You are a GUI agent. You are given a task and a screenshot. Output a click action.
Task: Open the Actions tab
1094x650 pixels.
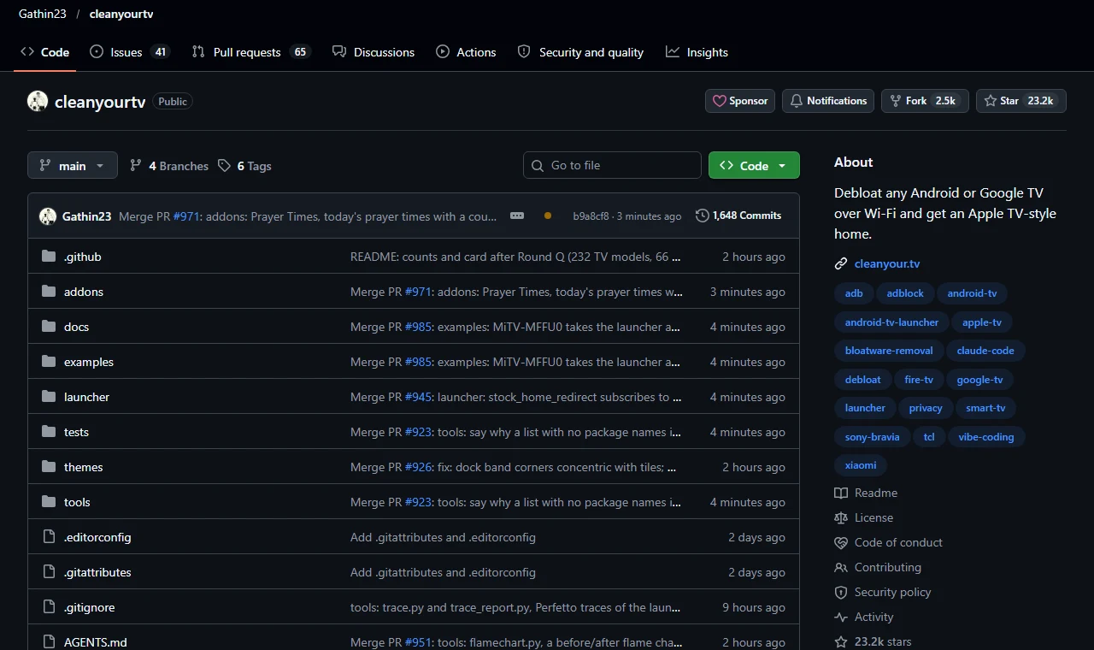coord(466,52)
